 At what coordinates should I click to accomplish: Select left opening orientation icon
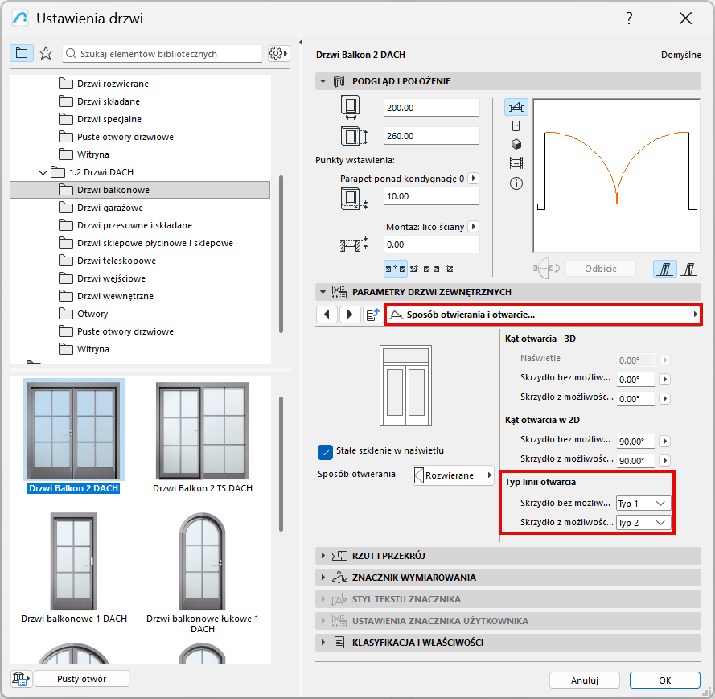665,269
